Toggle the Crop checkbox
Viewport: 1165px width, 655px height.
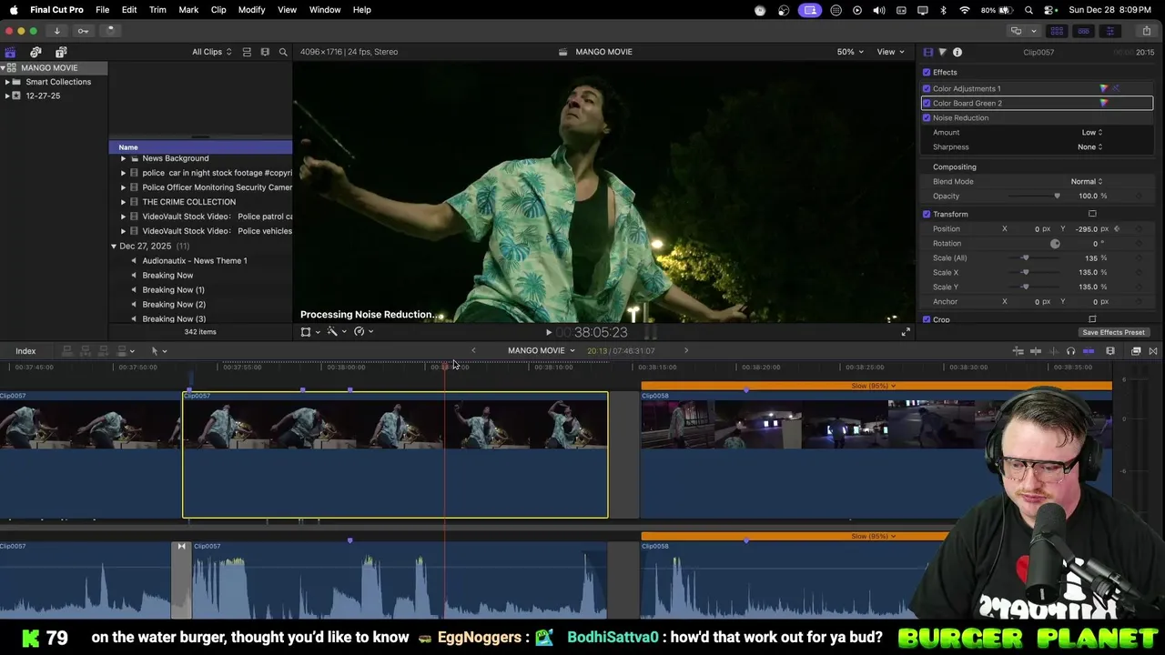point(927,319)
